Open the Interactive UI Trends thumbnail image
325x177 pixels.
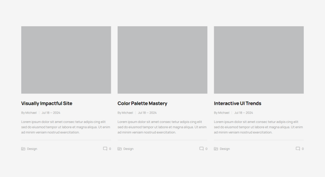click(x=259, y=60)
